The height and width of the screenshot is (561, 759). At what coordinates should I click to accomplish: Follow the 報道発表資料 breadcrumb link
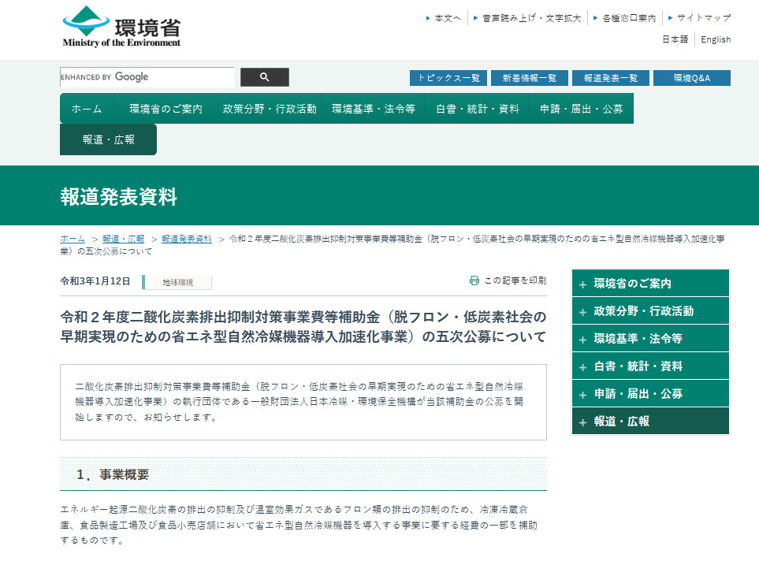pos(187,239)
